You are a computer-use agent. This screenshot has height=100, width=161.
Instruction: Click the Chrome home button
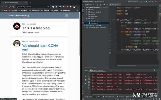[13, 7]
